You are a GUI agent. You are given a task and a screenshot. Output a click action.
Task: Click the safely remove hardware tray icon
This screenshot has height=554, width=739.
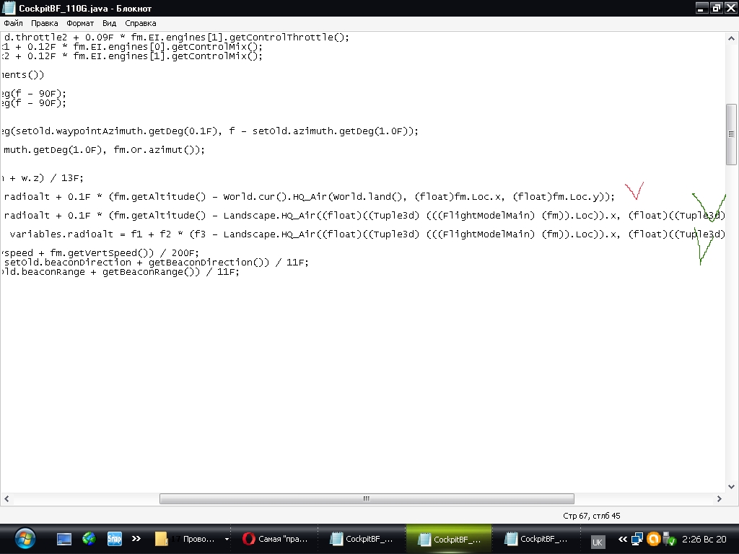670,539
